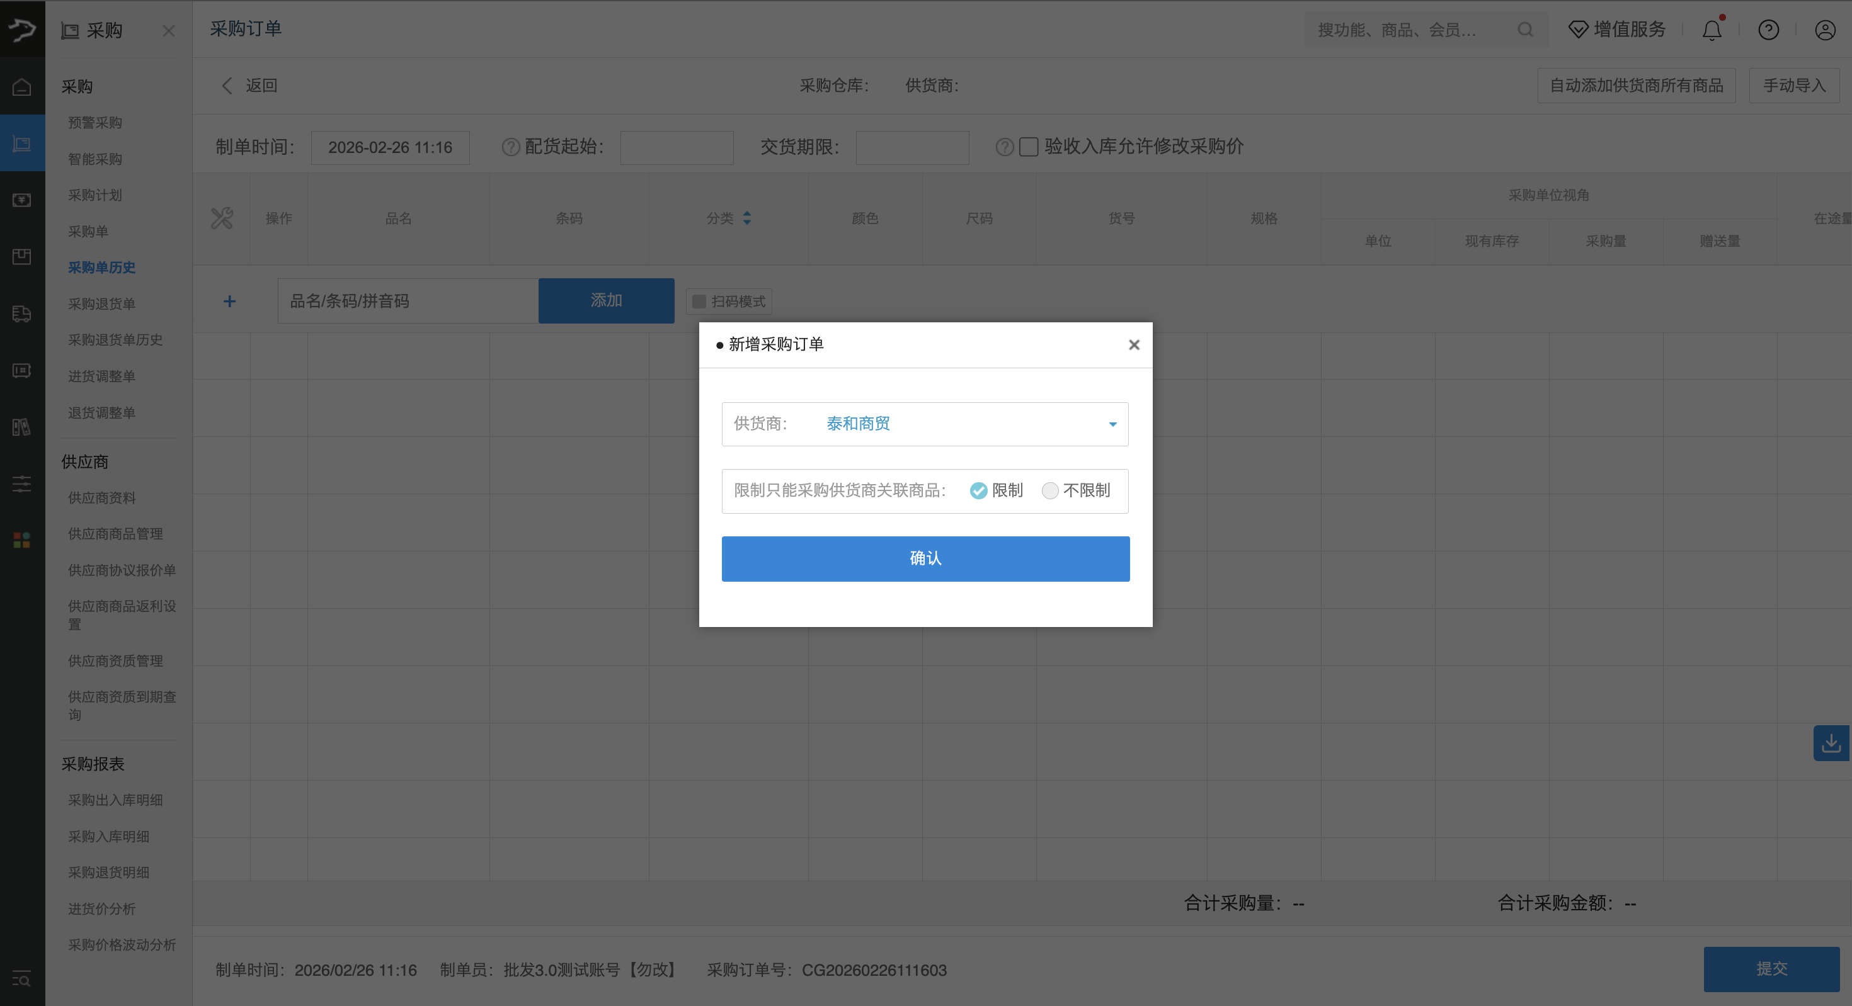Enable 验收入库允许修改采购价 checkbox
Image resolution: width=1852 pixels, height=1006 pixels.
point(1028,147)
